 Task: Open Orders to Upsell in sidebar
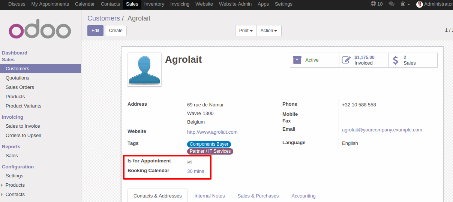tap(23, 136)
